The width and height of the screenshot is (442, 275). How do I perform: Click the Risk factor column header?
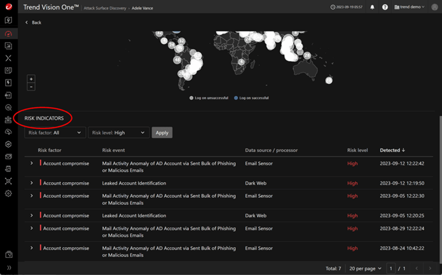pyautogui.click(x=50, y=150)
